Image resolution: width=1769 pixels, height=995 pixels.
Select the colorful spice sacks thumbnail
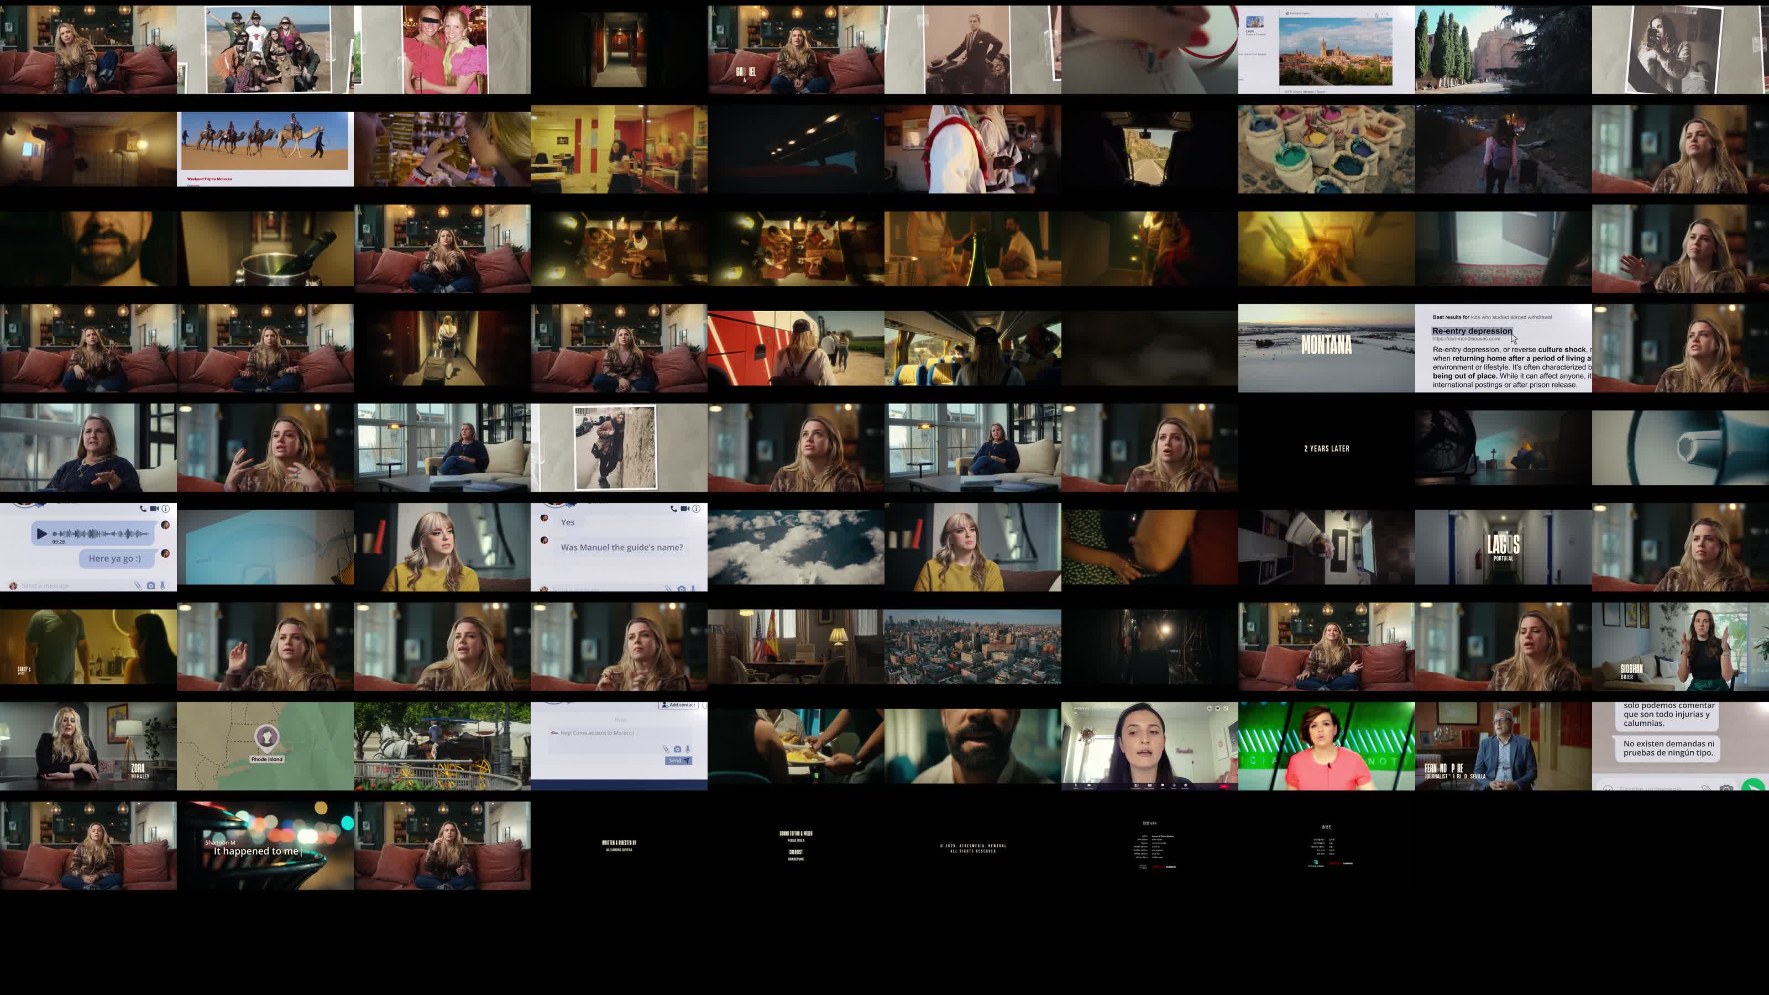point(1326,149)
